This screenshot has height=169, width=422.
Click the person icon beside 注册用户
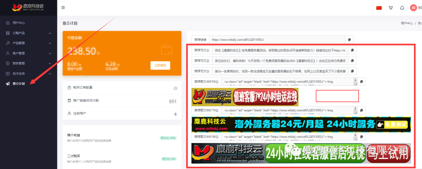(x=69, y=114)
